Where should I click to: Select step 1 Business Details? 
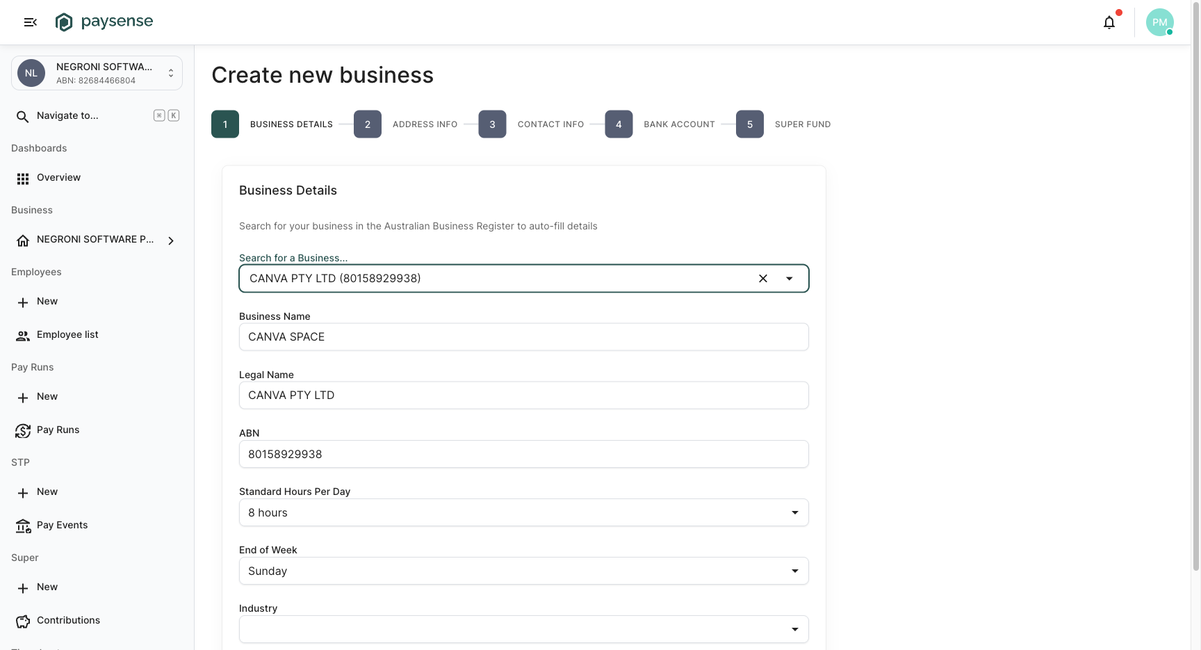[x=272, y=124]
